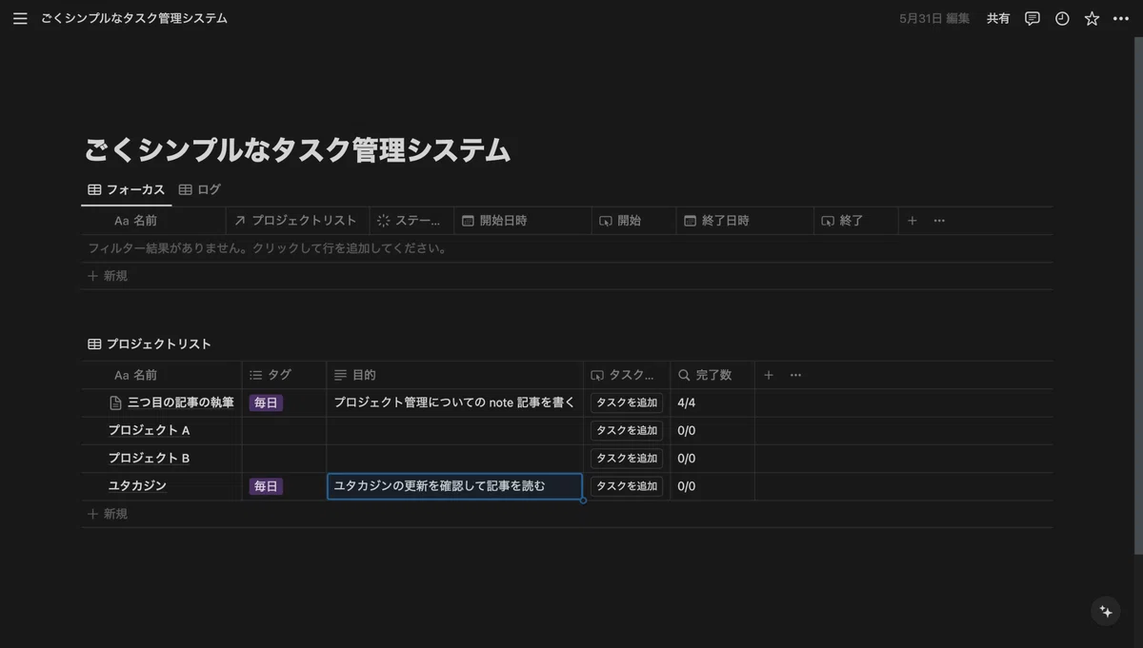Click タスクを追加 in 三つ目の記事の執筆 row
The width and height of the screenshot is (1143, 648).
click(x=627, y=403)
